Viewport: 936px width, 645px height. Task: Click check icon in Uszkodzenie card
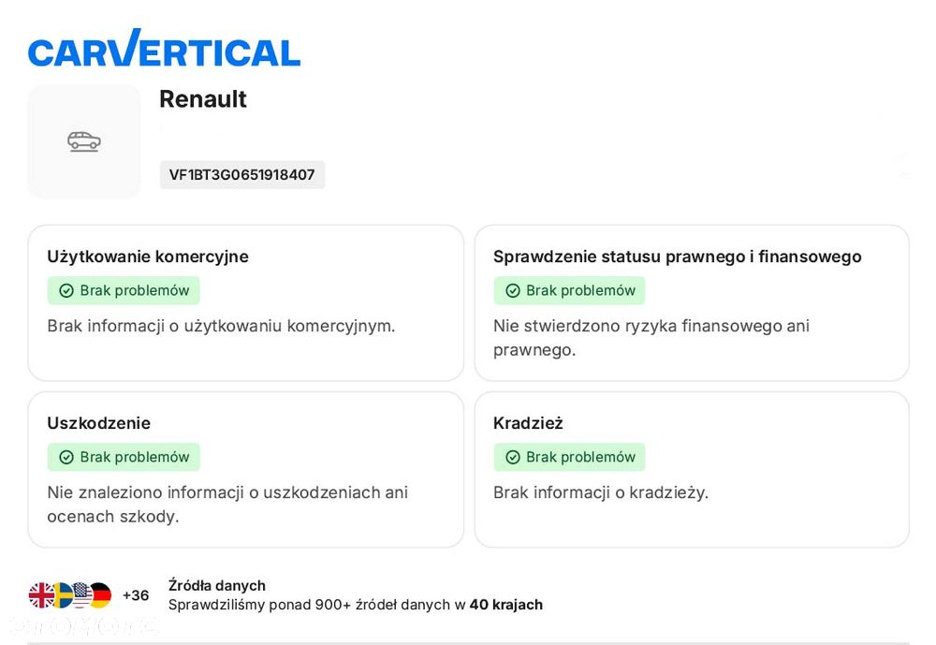(x=66, y=458)
